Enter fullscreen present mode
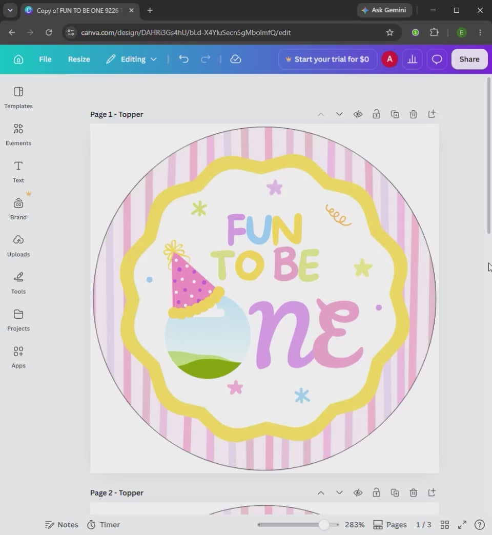Viewport: 492px width, 535px height. (x=462, y=524)
